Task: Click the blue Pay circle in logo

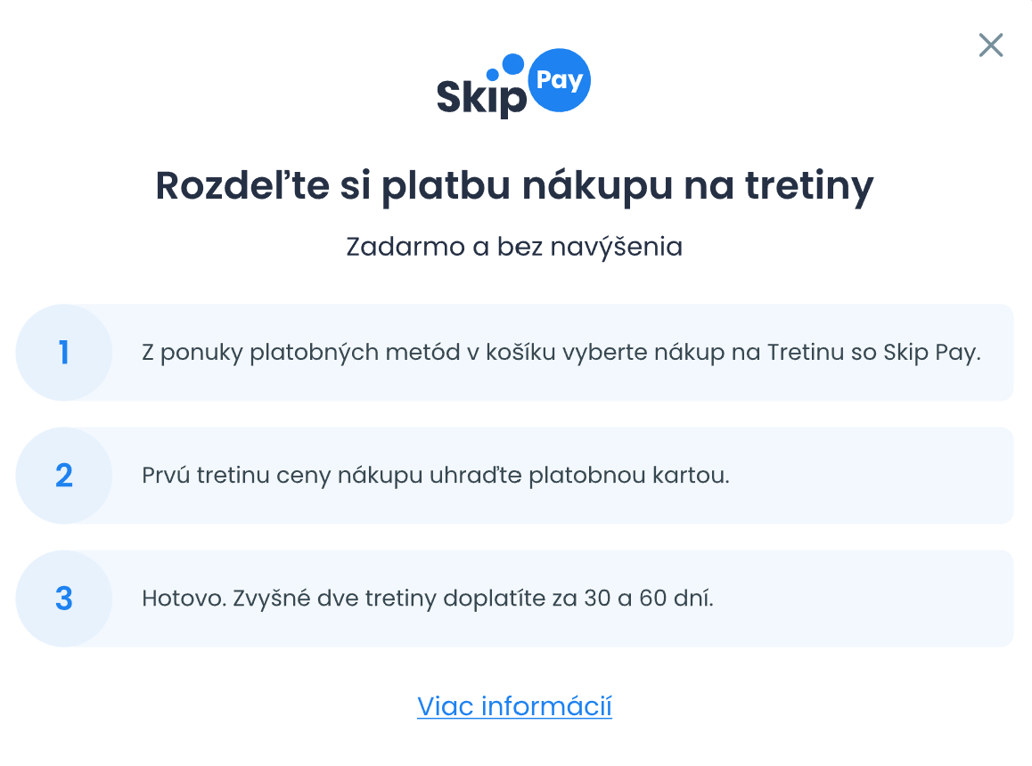Action: point(560,80)
